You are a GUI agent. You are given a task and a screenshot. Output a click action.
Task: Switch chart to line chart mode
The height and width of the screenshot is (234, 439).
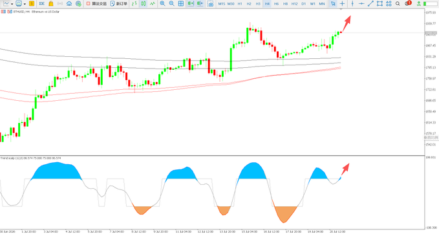tap(153, 4)
